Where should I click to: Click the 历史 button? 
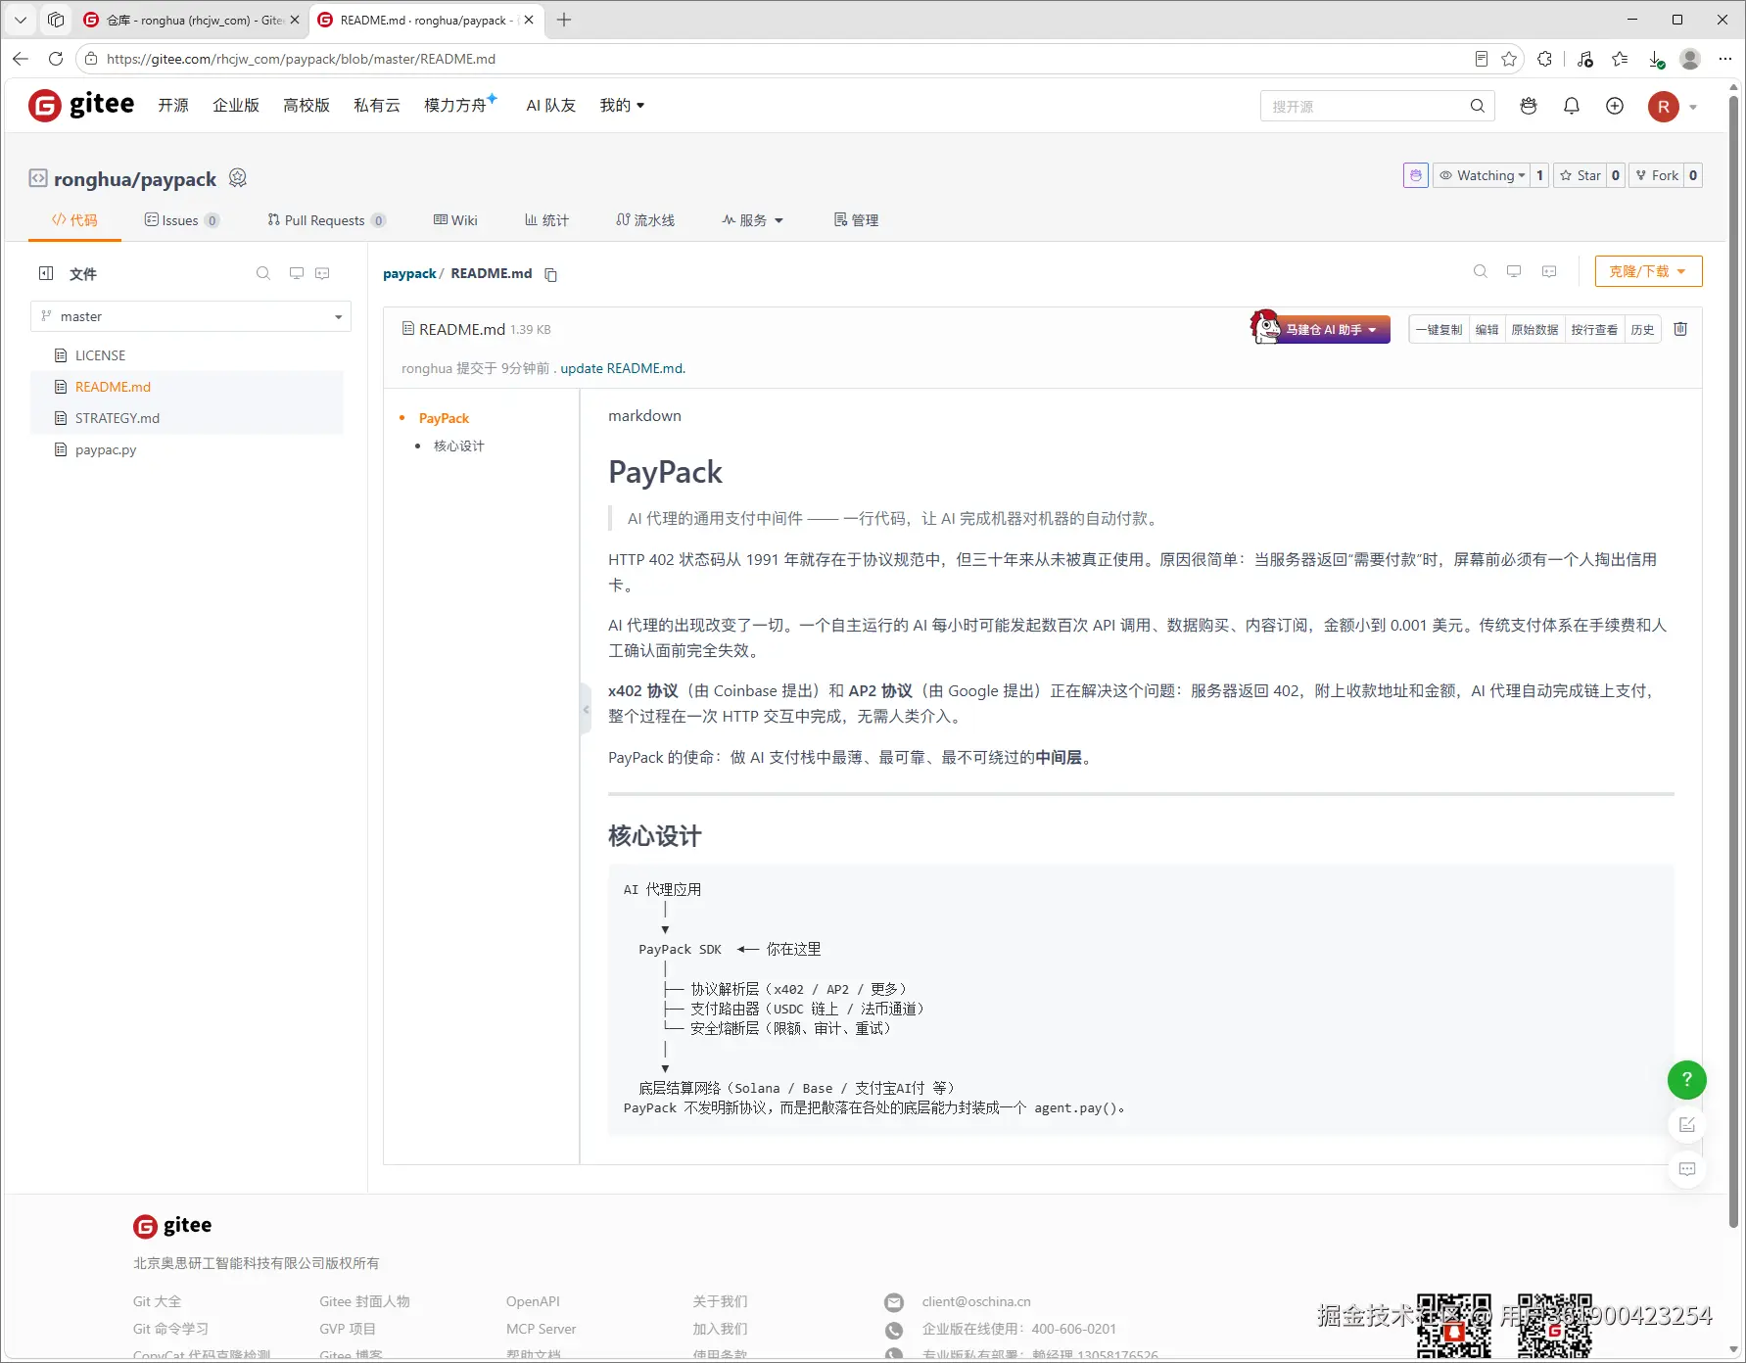coord(1642,329)
